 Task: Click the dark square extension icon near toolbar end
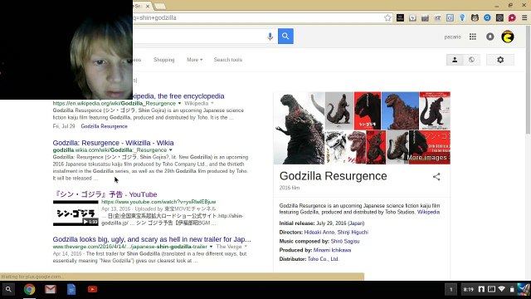[499, 17]
